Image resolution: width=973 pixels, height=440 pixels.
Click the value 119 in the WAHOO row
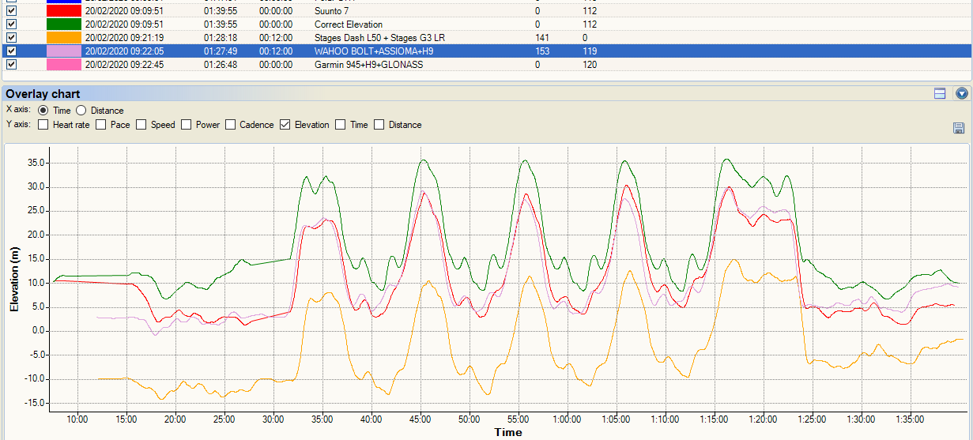point(590,51)
